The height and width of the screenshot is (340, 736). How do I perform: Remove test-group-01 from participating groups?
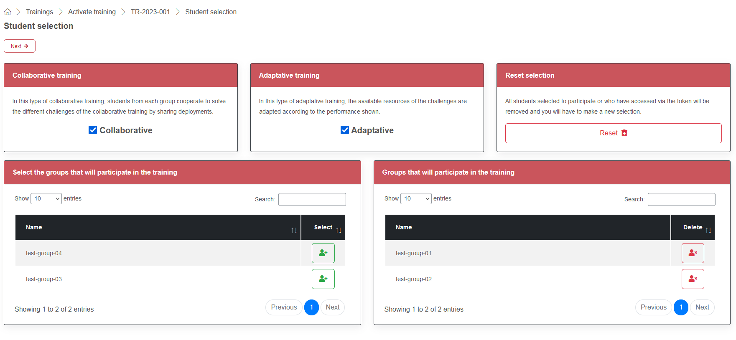693,253
